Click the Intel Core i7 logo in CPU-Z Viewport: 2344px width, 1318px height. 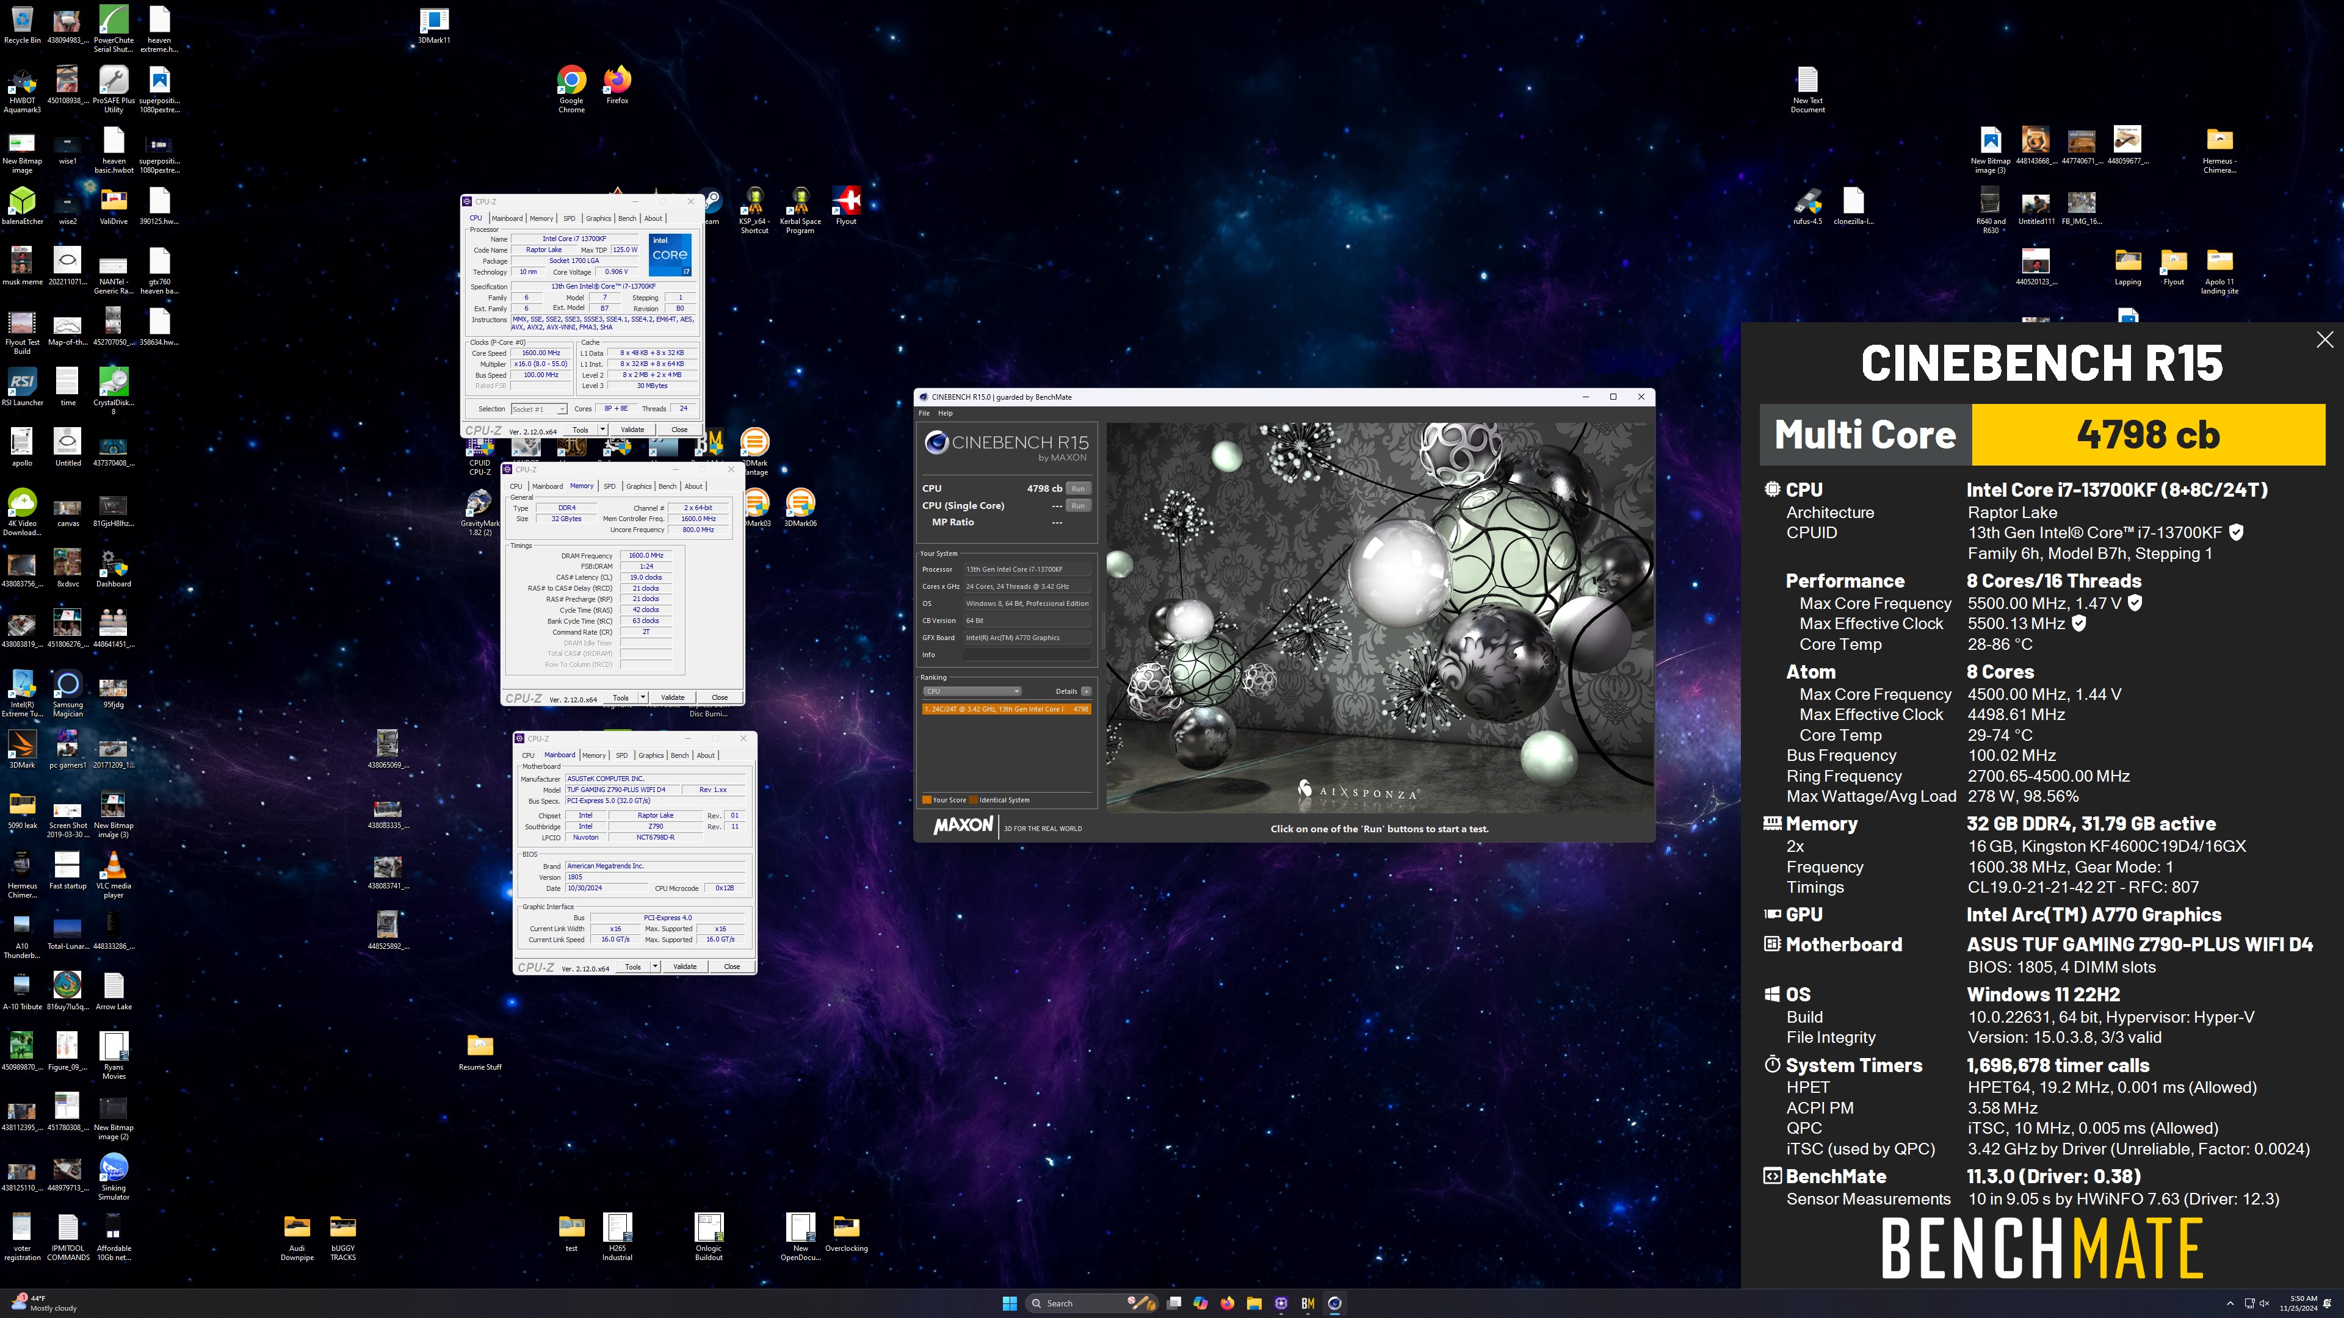click(671, 254)
